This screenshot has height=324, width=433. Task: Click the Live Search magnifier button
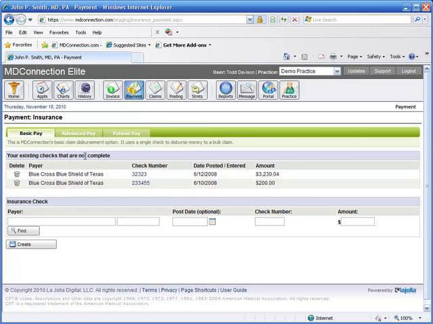417,20
